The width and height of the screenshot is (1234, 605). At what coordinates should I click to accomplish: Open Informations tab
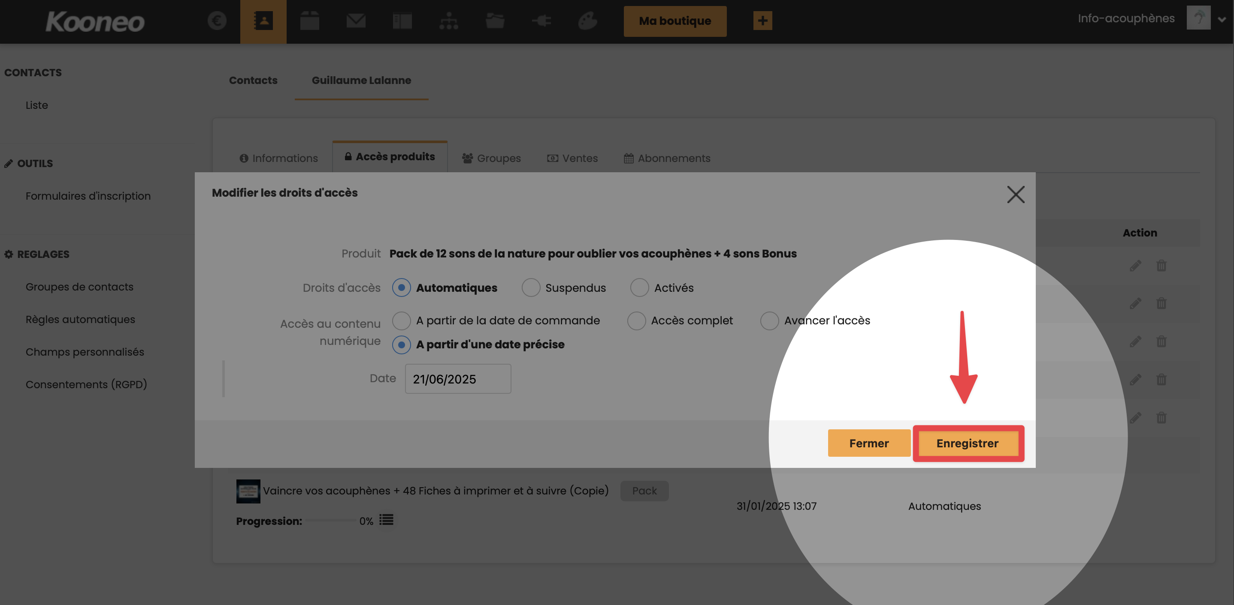278,158
